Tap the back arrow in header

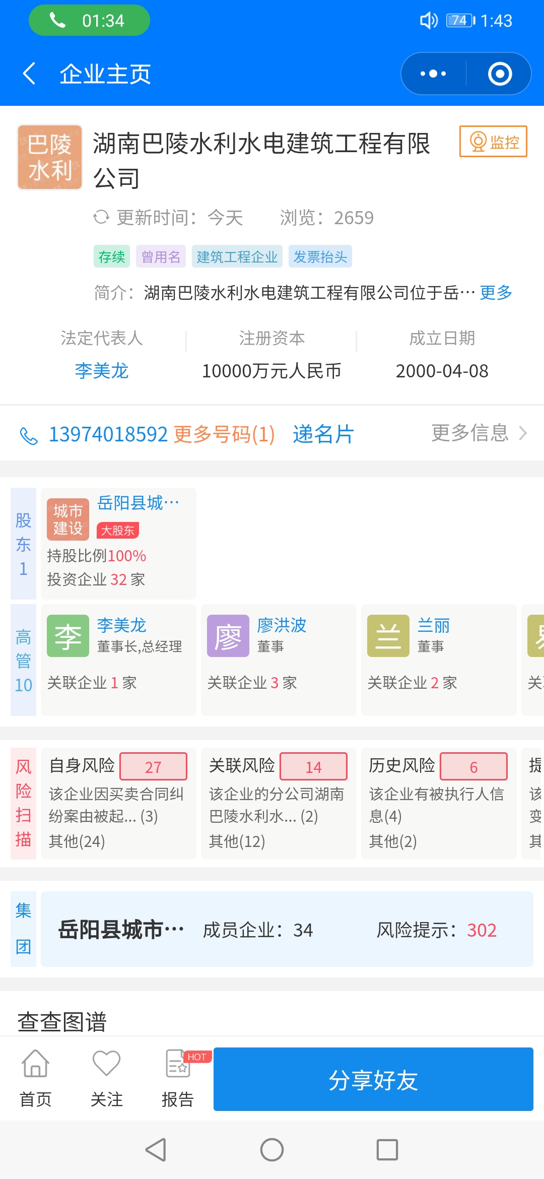point(29,74)
